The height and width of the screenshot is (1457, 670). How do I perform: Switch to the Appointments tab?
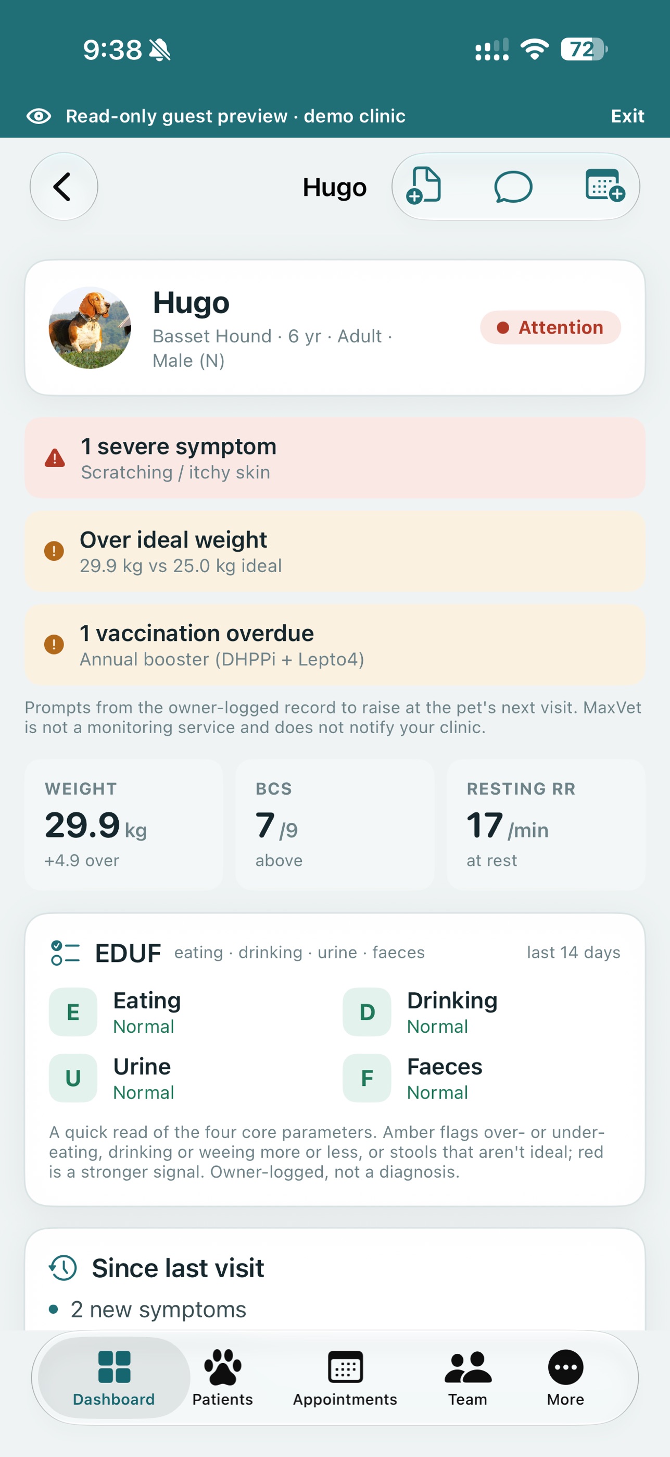pos(345,1377)
